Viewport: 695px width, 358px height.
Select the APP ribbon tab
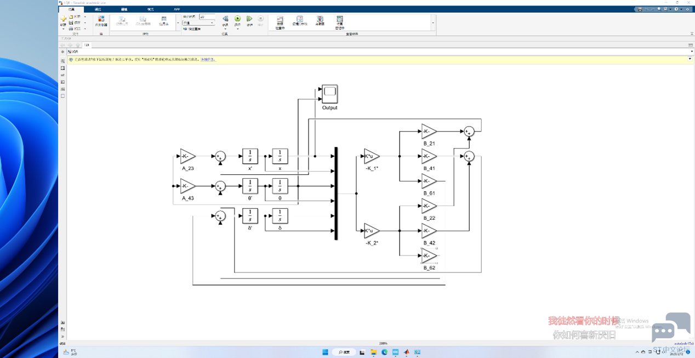coord(176,9)
